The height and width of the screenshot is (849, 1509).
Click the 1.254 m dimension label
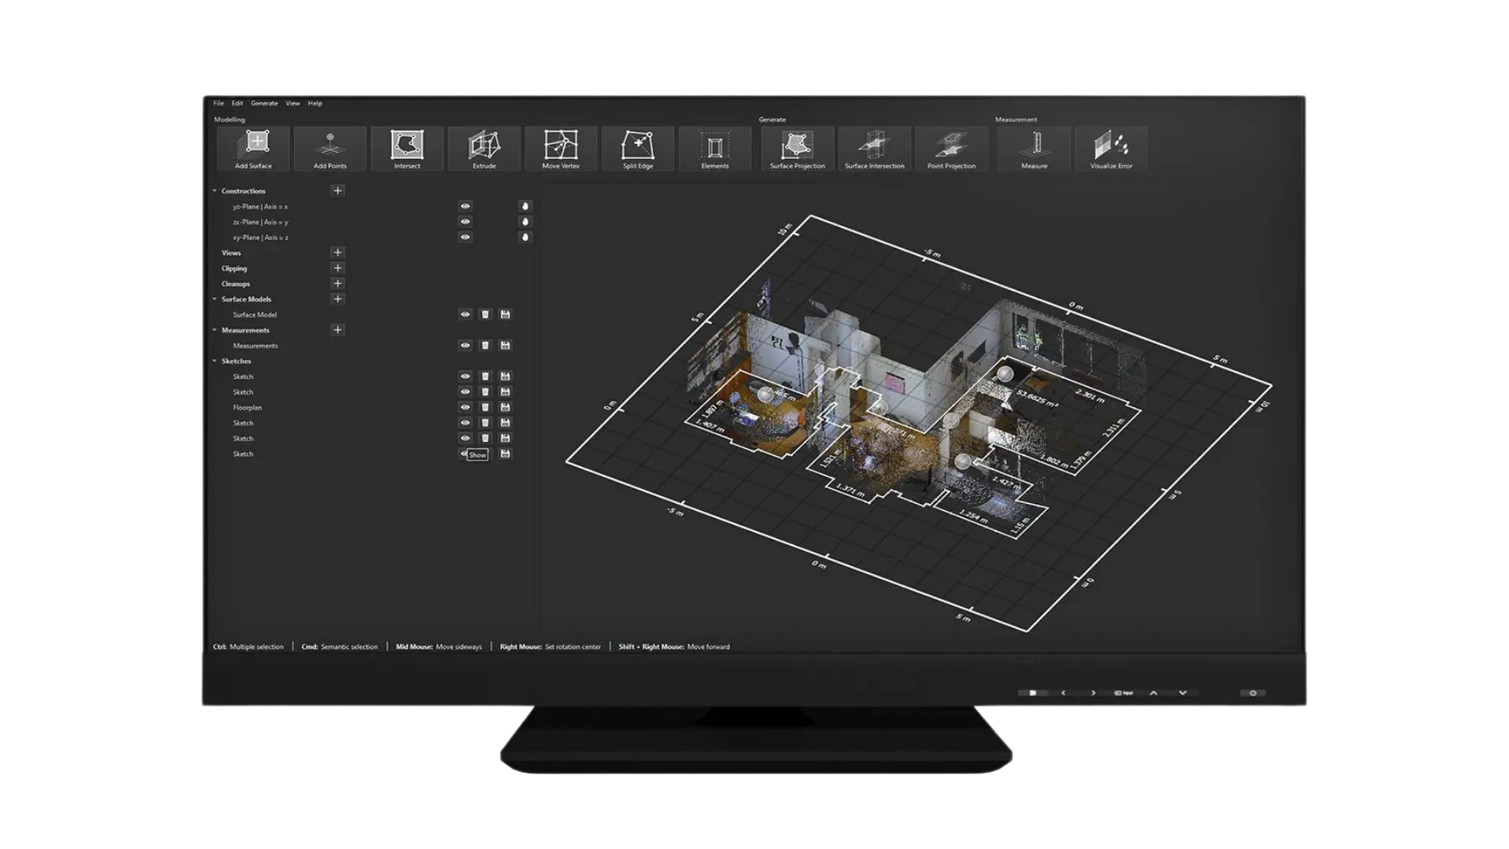point(973,516)
